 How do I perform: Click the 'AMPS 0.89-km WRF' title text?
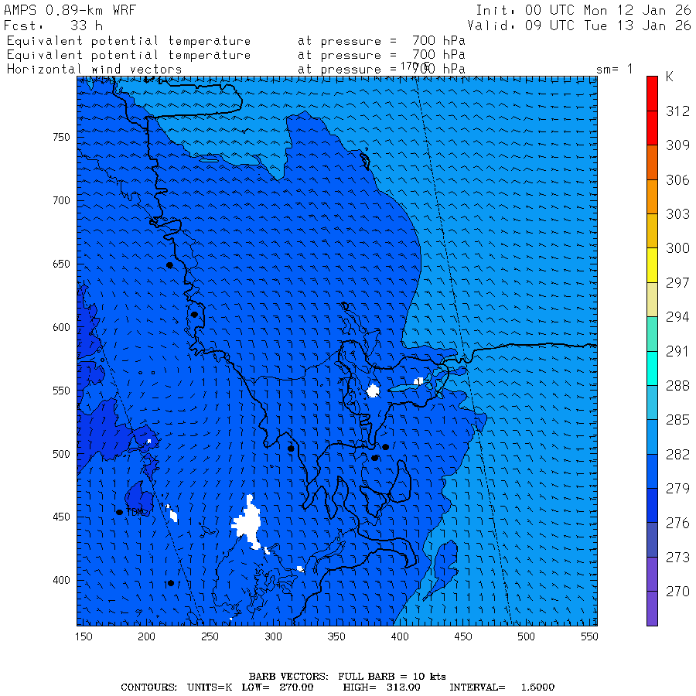(x=70, y=10)
